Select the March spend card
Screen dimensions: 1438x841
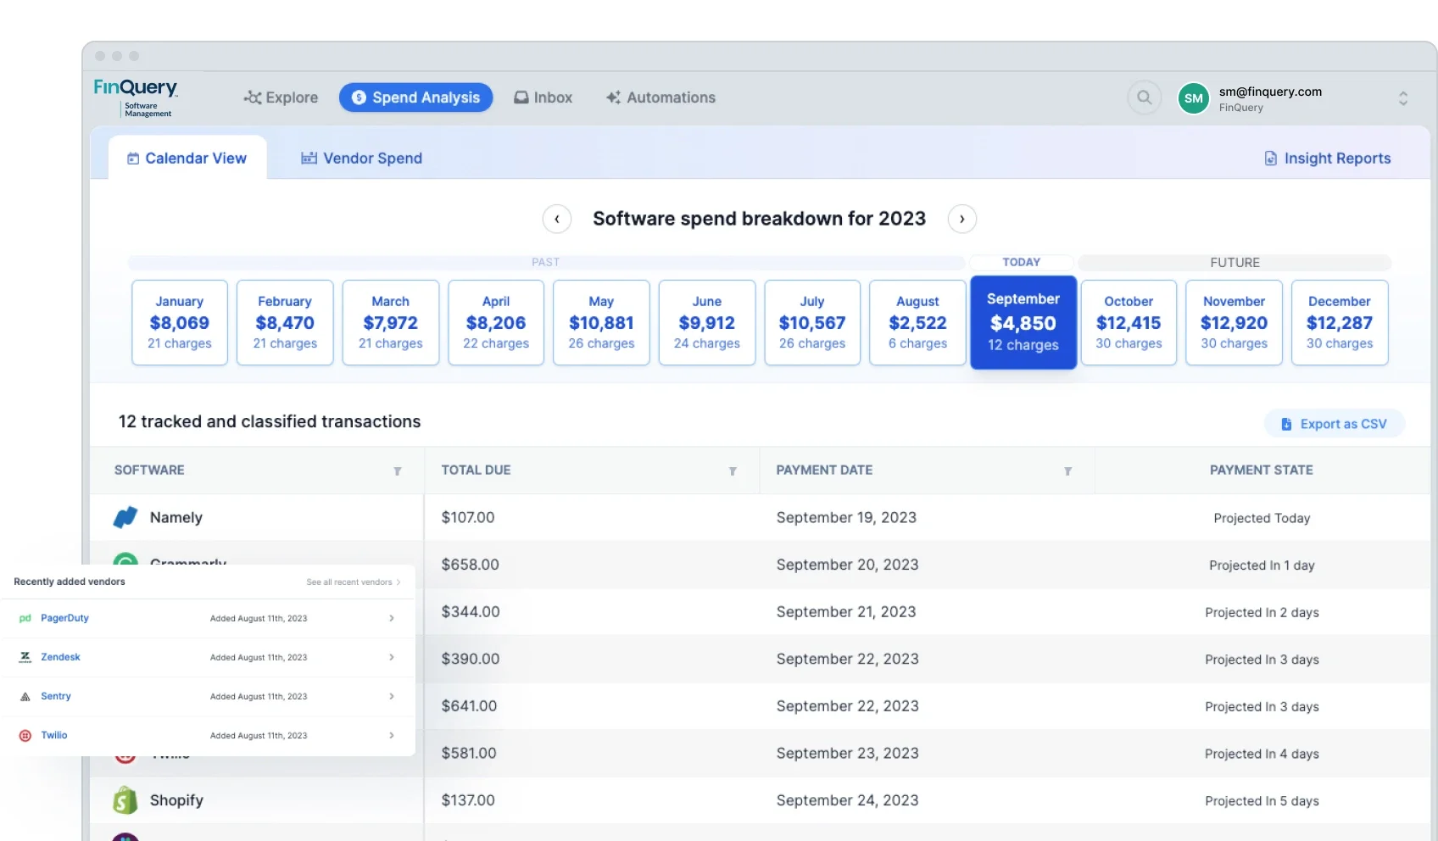coord(391,322)
